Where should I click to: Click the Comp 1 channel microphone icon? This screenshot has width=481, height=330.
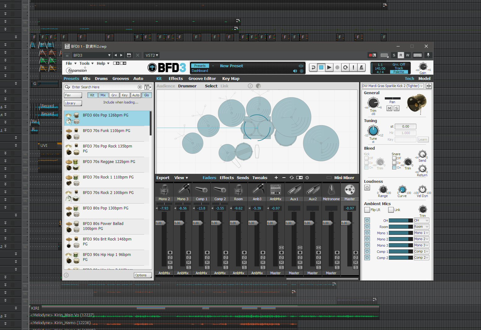click(x=201, y=190)
